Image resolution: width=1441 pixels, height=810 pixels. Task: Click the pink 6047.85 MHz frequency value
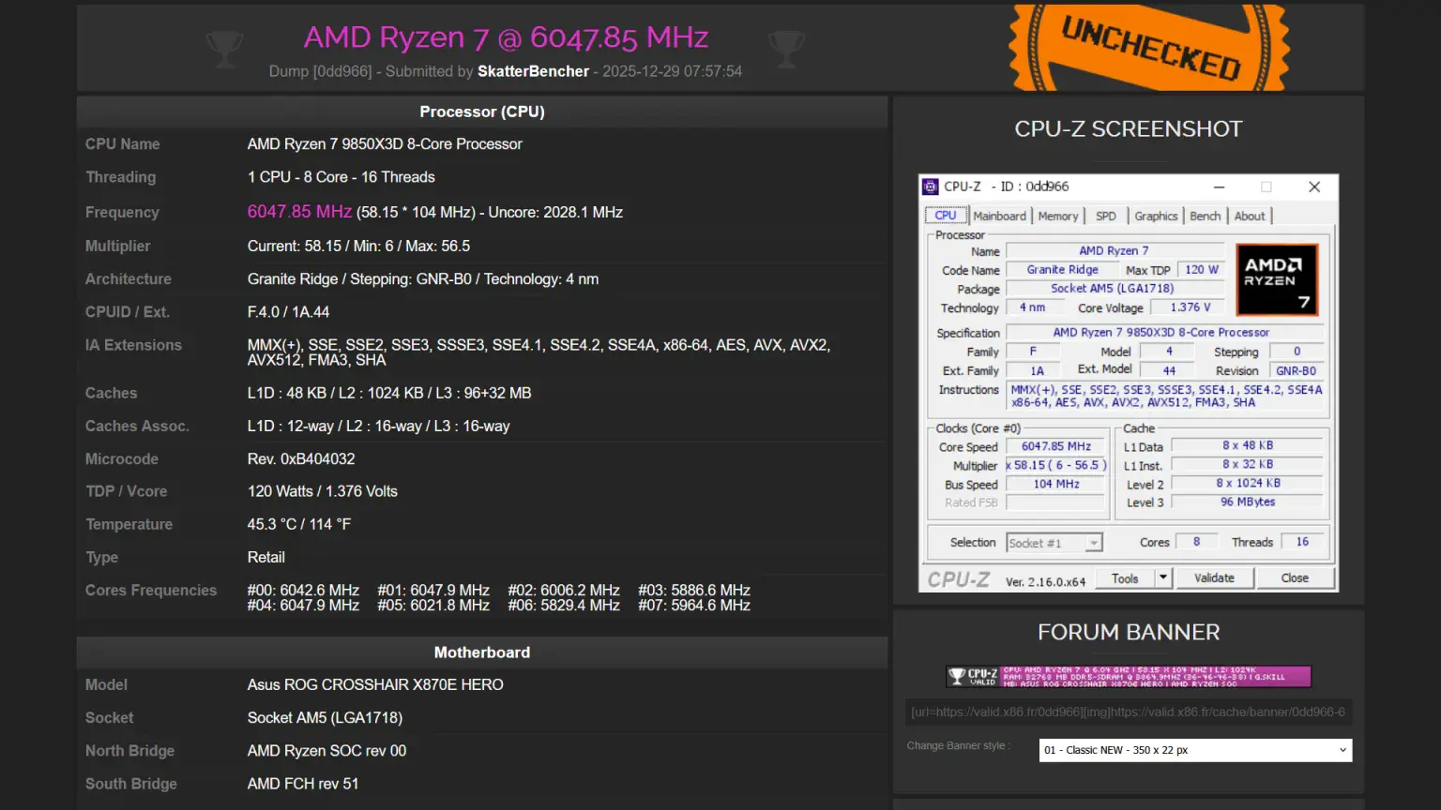click(x=299, y=212)
